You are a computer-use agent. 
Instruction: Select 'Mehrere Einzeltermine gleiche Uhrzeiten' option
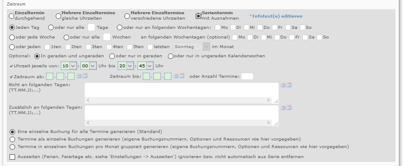click(58, 16)
